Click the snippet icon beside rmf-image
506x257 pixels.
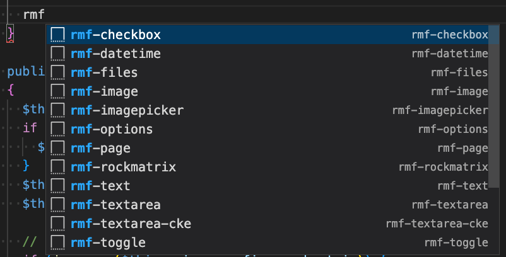pos(58,91)
